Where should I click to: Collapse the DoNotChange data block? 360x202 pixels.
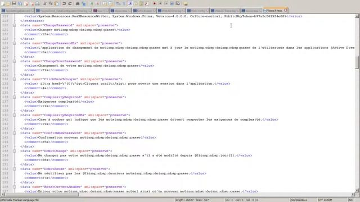click(14, 151)
